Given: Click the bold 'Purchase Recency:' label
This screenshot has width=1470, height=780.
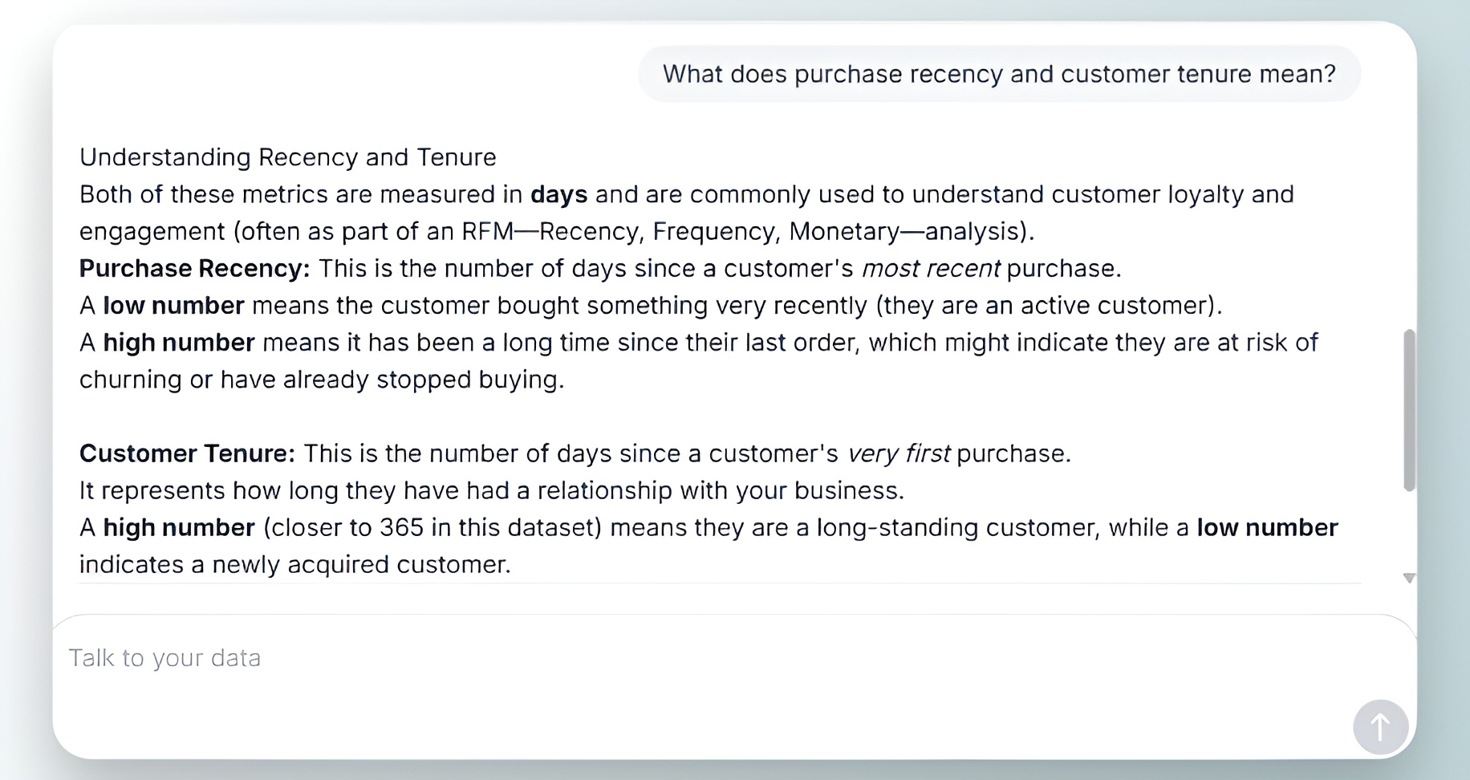Looking at the screenshot, I should click(x=194, y=269).
